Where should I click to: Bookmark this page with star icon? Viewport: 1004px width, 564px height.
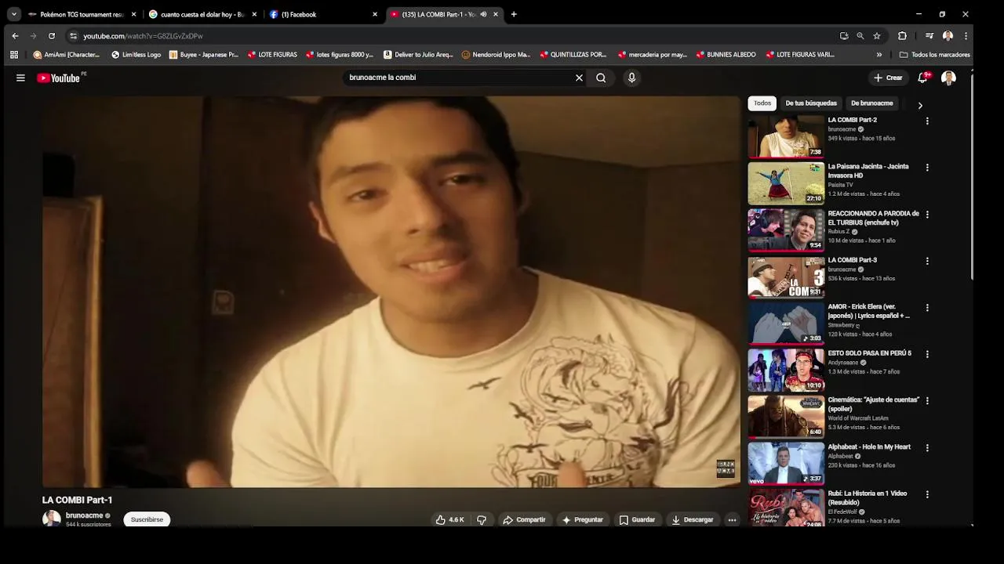click(x=877, y=35)
